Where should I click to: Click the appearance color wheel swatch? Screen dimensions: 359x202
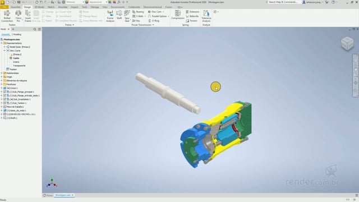pyautogui.click(x=87, y=2)
